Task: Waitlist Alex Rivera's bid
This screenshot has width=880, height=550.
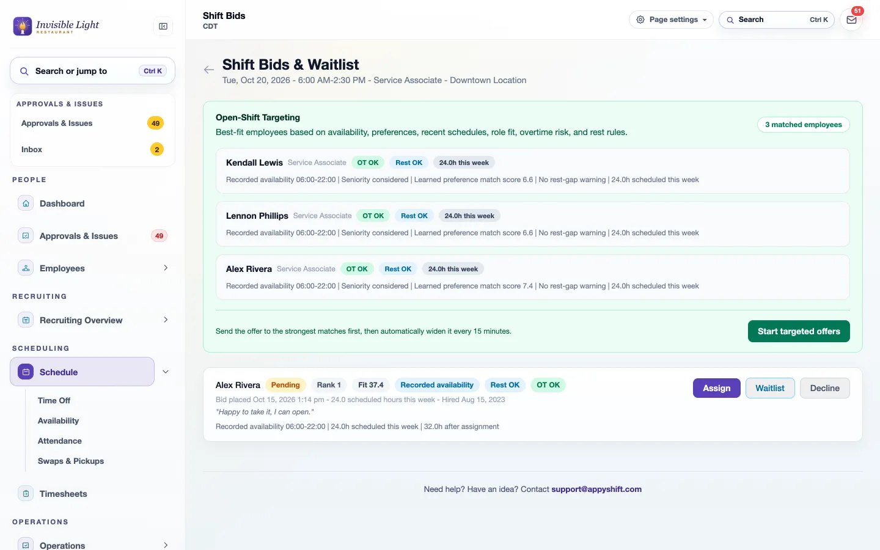Action: [770, 388]
